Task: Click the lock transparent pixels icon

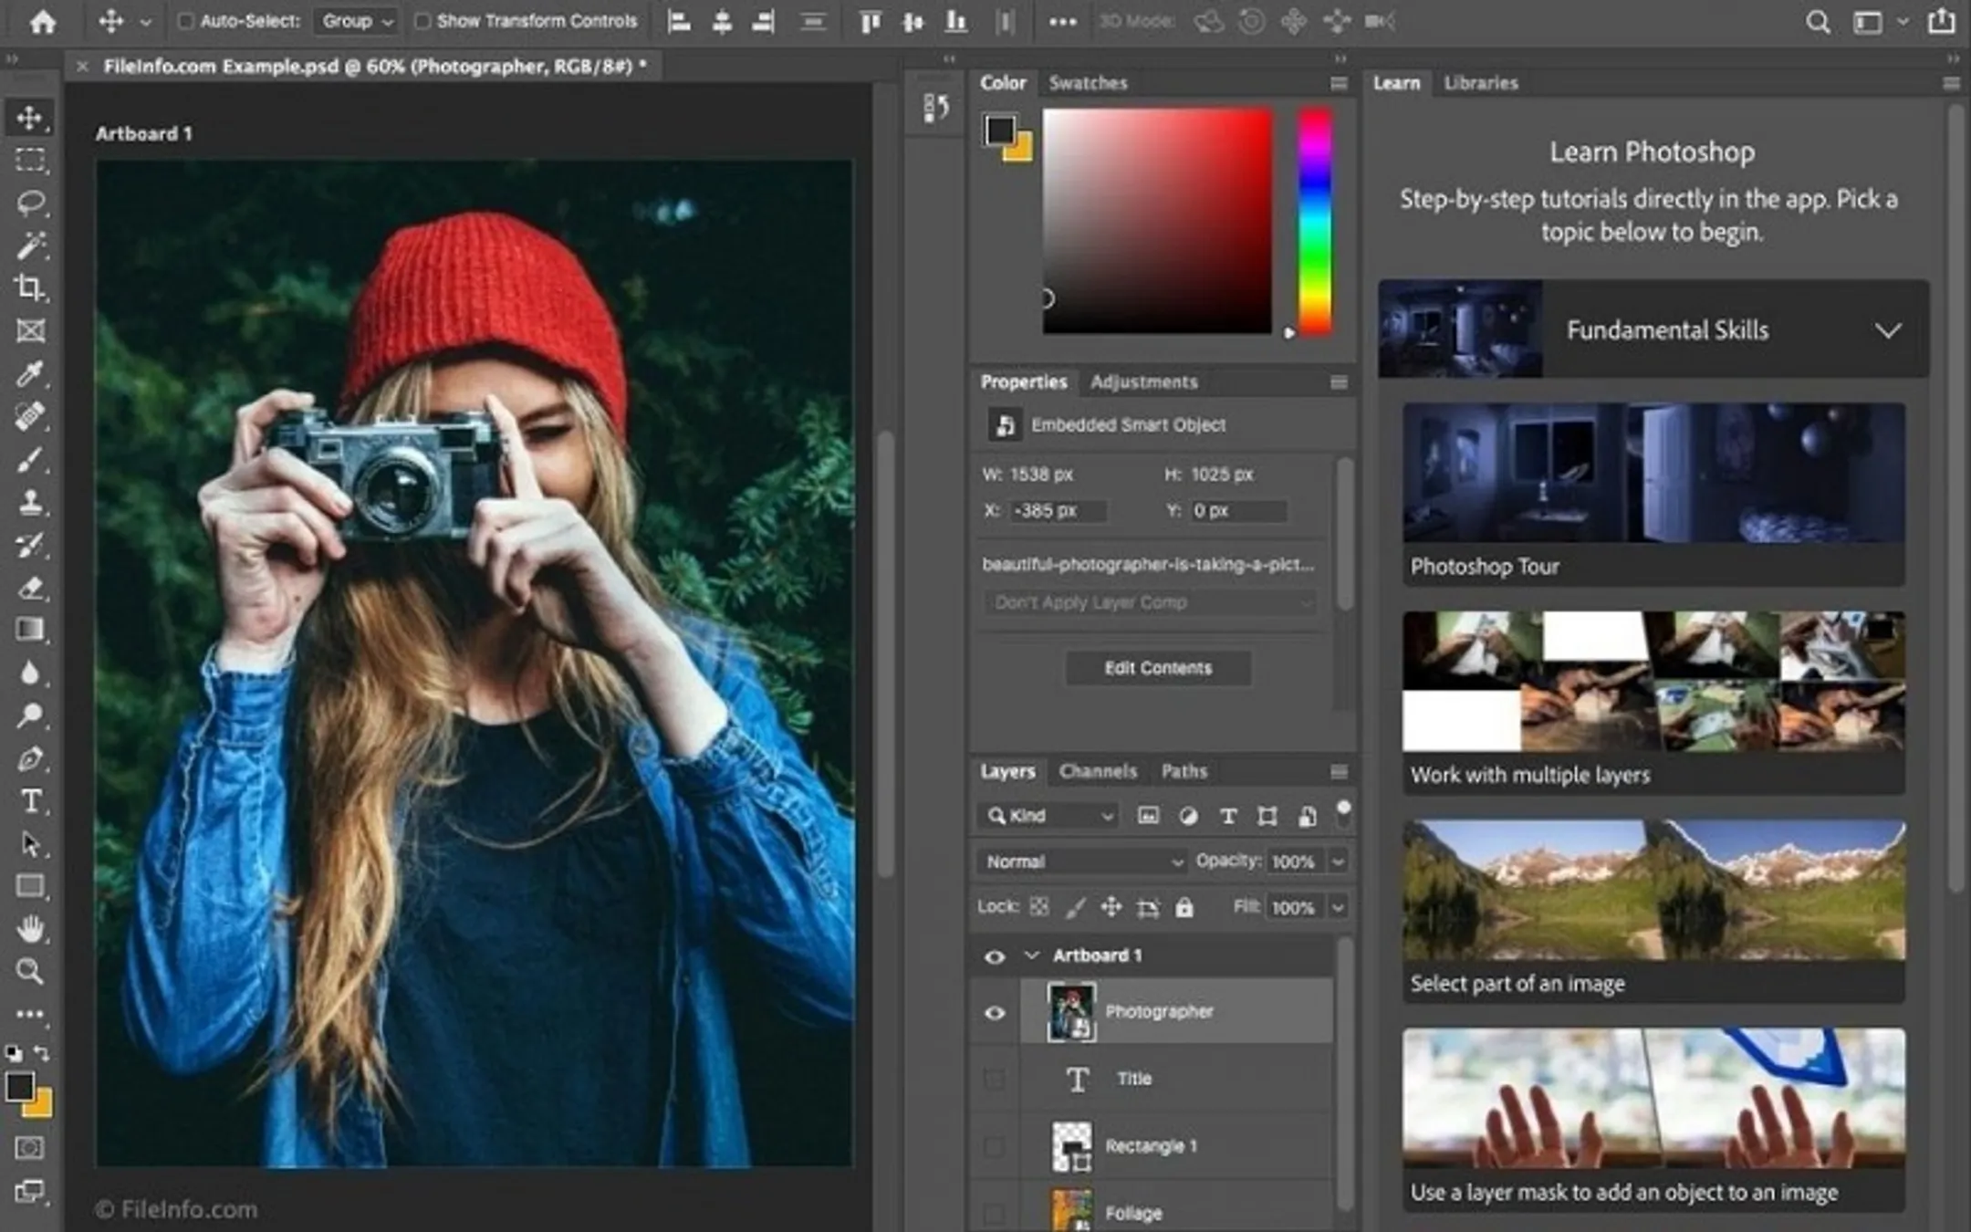Action: point(1038,906)
